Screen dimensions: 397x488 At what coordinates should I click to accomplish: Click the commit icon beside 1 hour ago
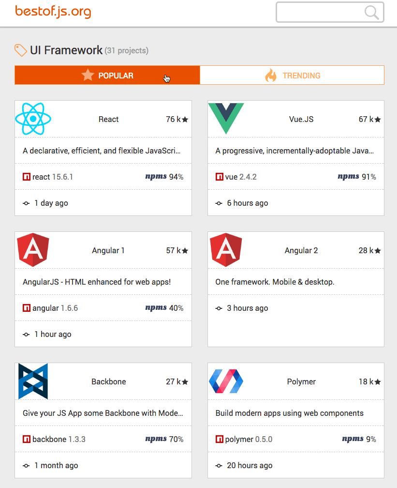pos(26,335)
